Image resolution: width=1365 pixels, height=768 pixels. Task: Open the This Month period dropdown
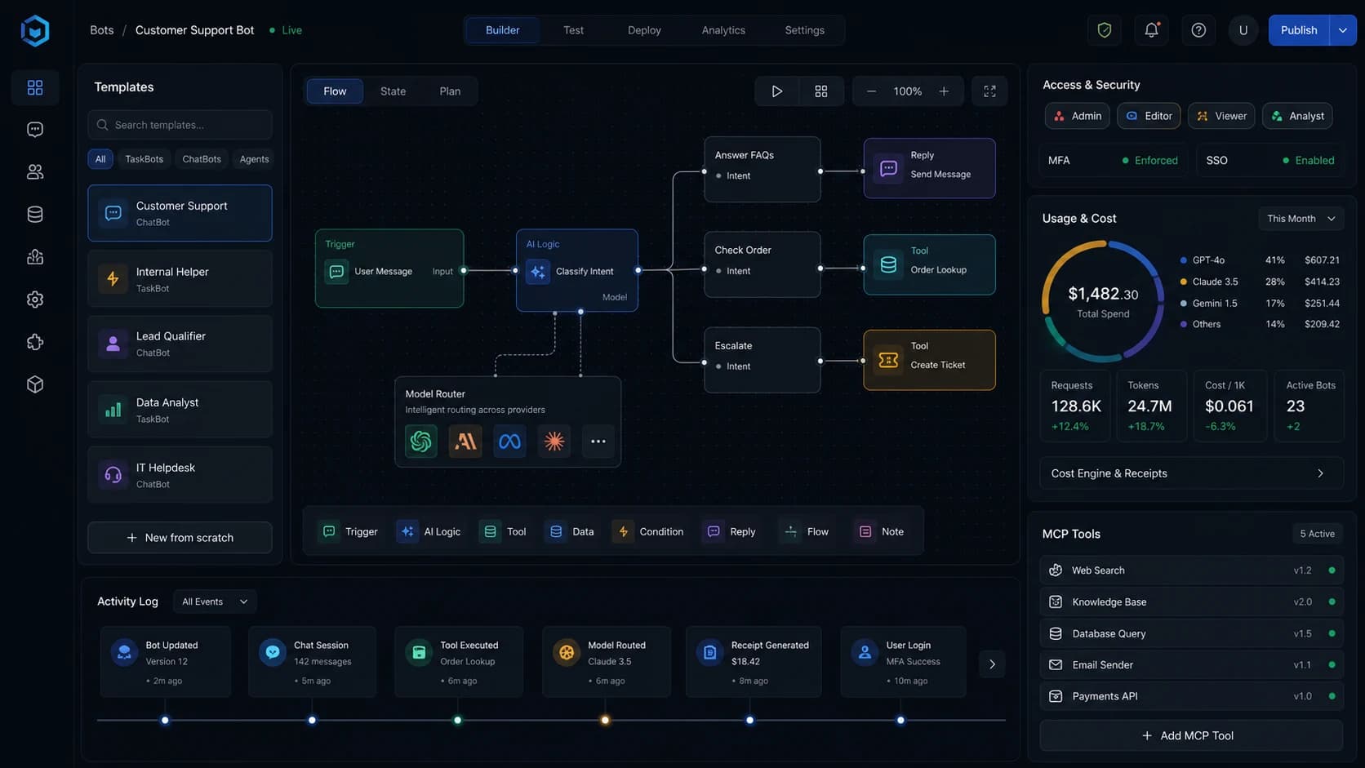pyautogui.click(x=1301, y=219)
